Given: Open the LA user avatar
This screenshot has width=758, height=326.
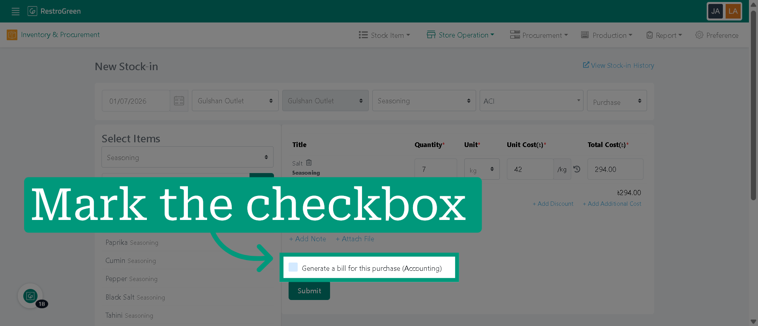Looking at the screenshot, I should pos(733,11).
